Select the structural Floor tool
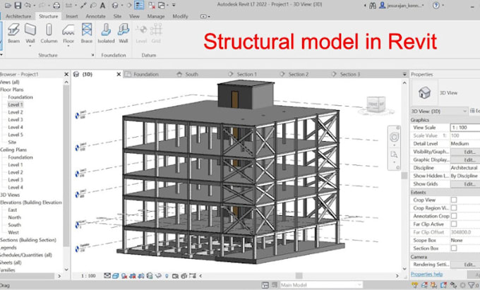480x290 pixels. click(x=68, y=33)
